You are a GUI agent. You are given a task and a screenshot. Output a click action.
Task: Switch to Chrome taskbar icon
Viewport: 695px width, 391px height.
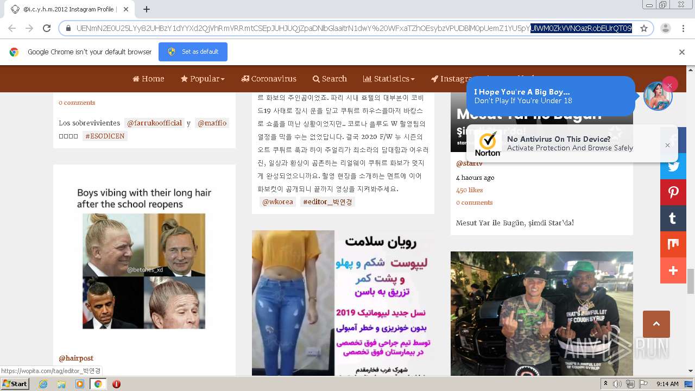98,384
